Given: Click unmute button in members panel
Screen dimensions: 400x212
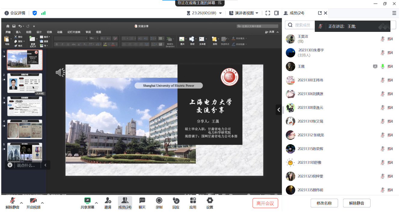Looking at the screenshot, I should pos(357,203).
